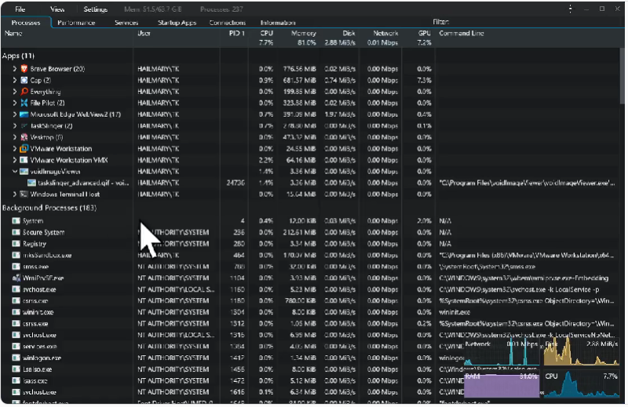Viewport: 628px width, 407px height.
Task: Select the Background Processes (183) group header
Action: pyautogui.click(x=49, y=208)
